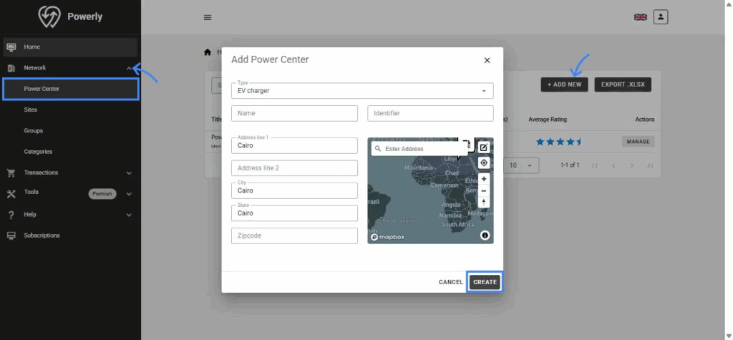Click the map edit location icon

point(484,147)
